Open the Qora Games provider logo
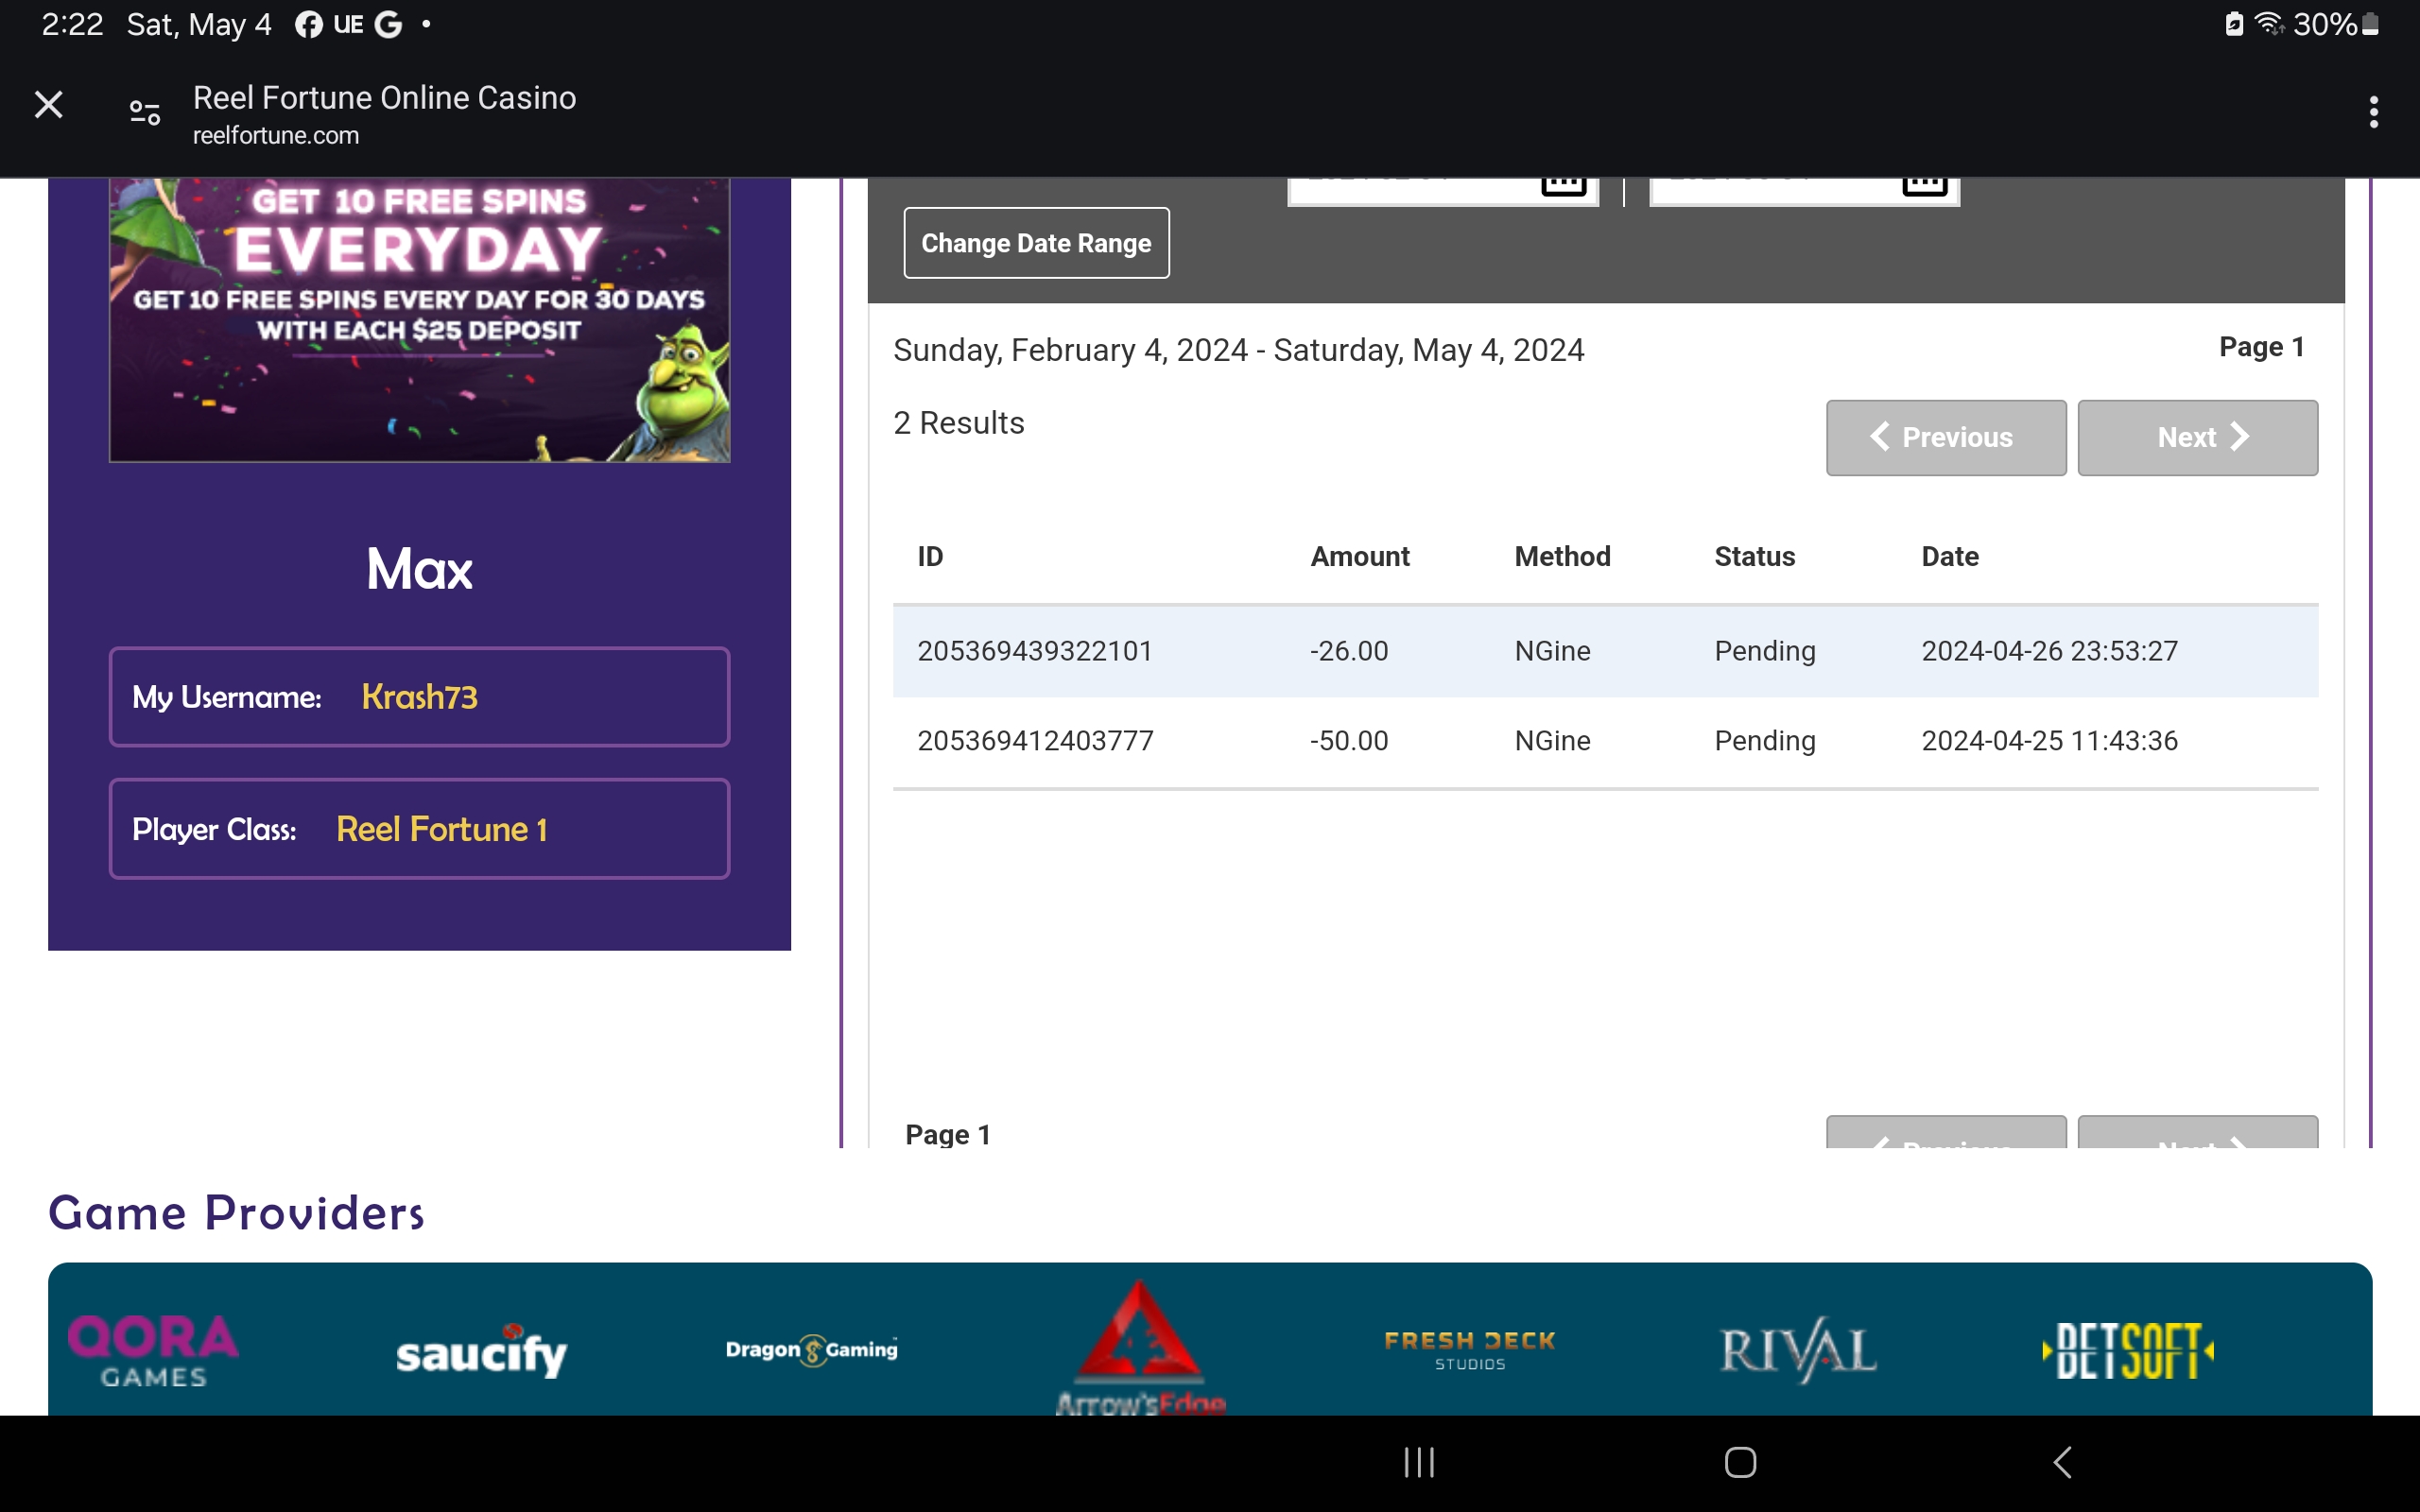Viewport: 2420px width, 1512px height. tap(153, 1351)
